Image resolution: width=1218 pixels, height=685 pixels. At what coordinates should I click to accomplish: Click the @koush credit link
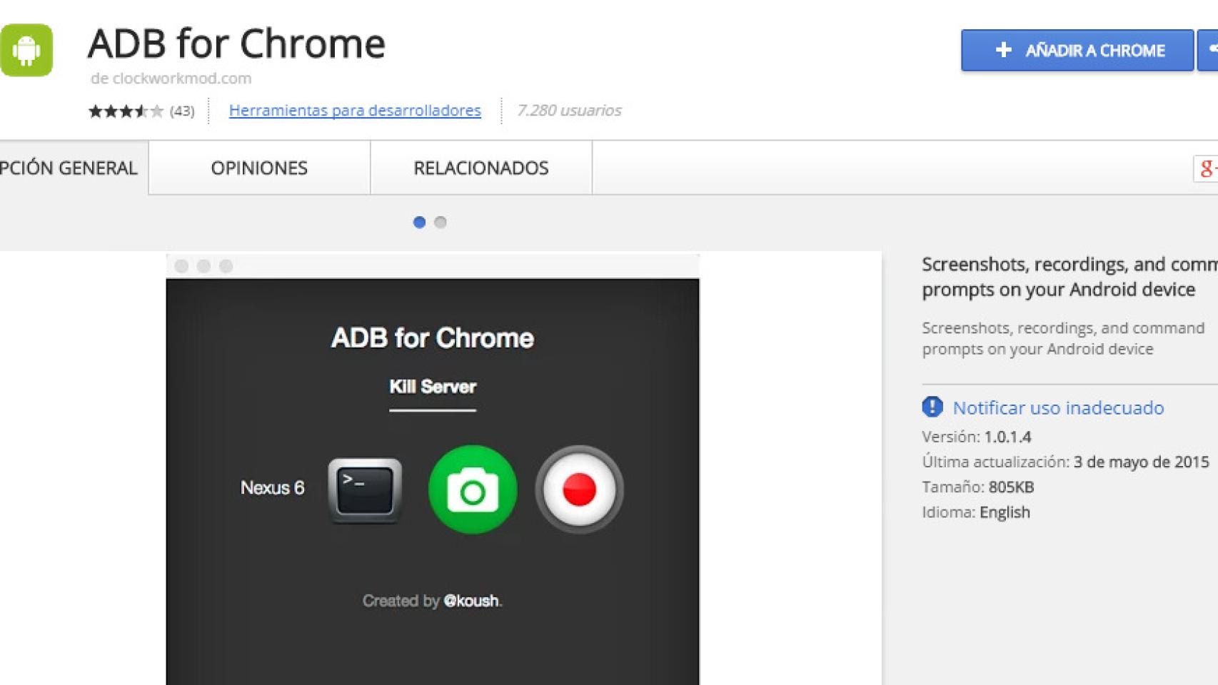click(471, 601)
